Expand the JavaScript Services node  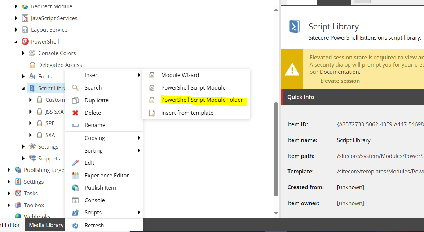pos(16,18)
